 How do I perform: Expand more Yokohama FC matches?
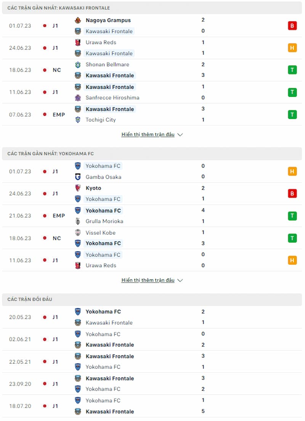(148, 280)
